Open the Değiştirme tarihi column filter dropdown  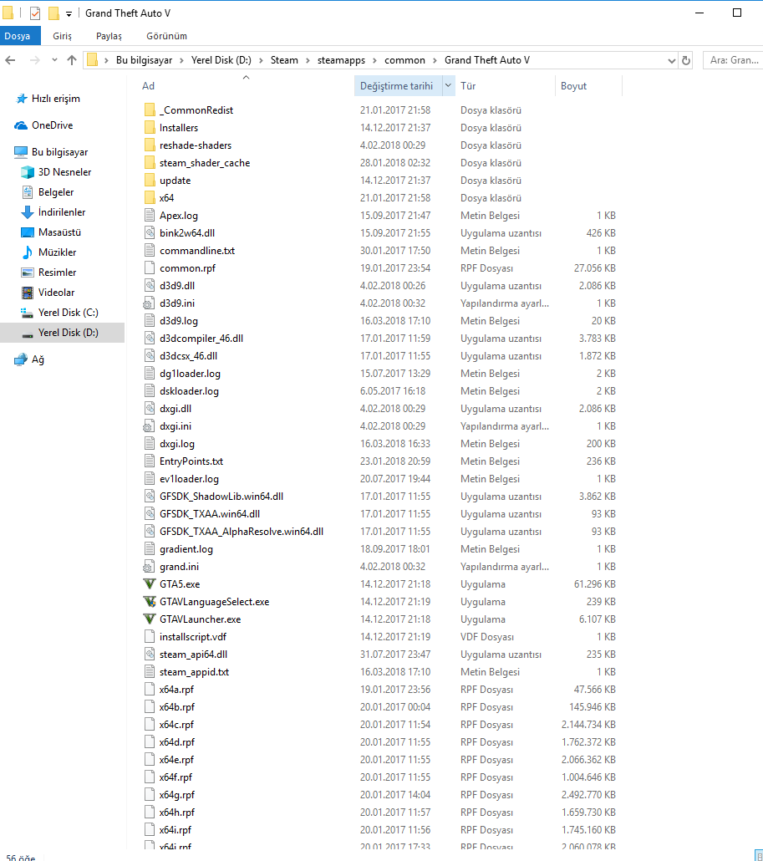(x=449, y=85)
